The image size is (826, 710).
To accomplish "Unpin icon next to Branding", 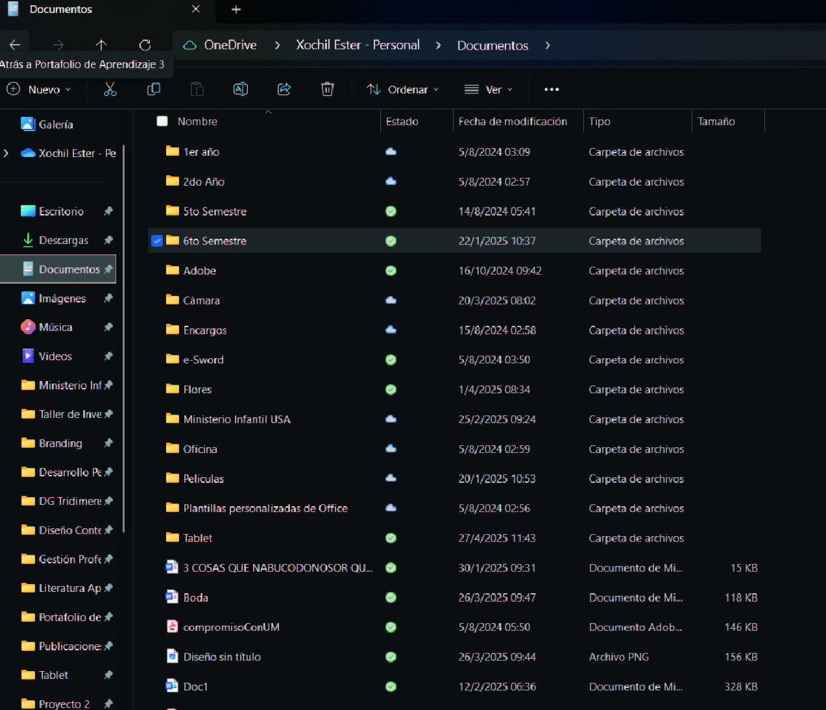I will (x=108, y=443).
